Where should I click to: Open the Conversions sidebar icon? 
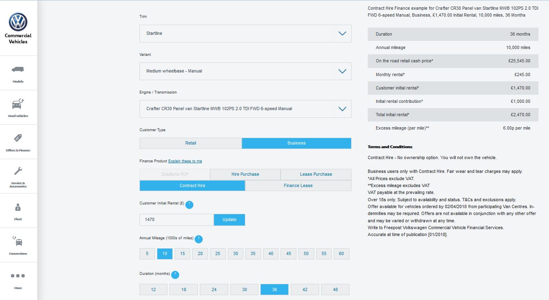click(18, 242)
